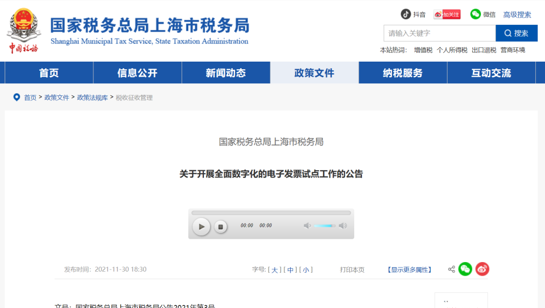This screenshot has width=545, height=308.
Task: Open 高级搜索 advanced search
Action: [x=516, y=14]
